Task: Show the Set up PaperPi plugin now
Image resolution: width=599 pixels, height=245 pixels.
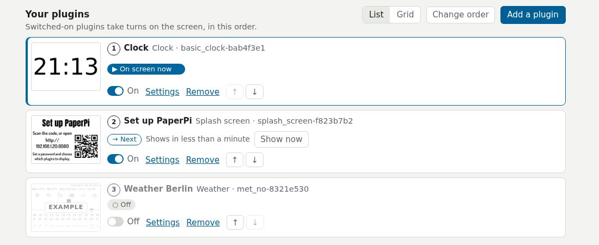Action: click(281, 139)
